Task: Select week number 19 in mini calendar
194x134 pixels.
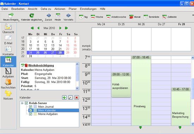Action: (x=23, y=45)
